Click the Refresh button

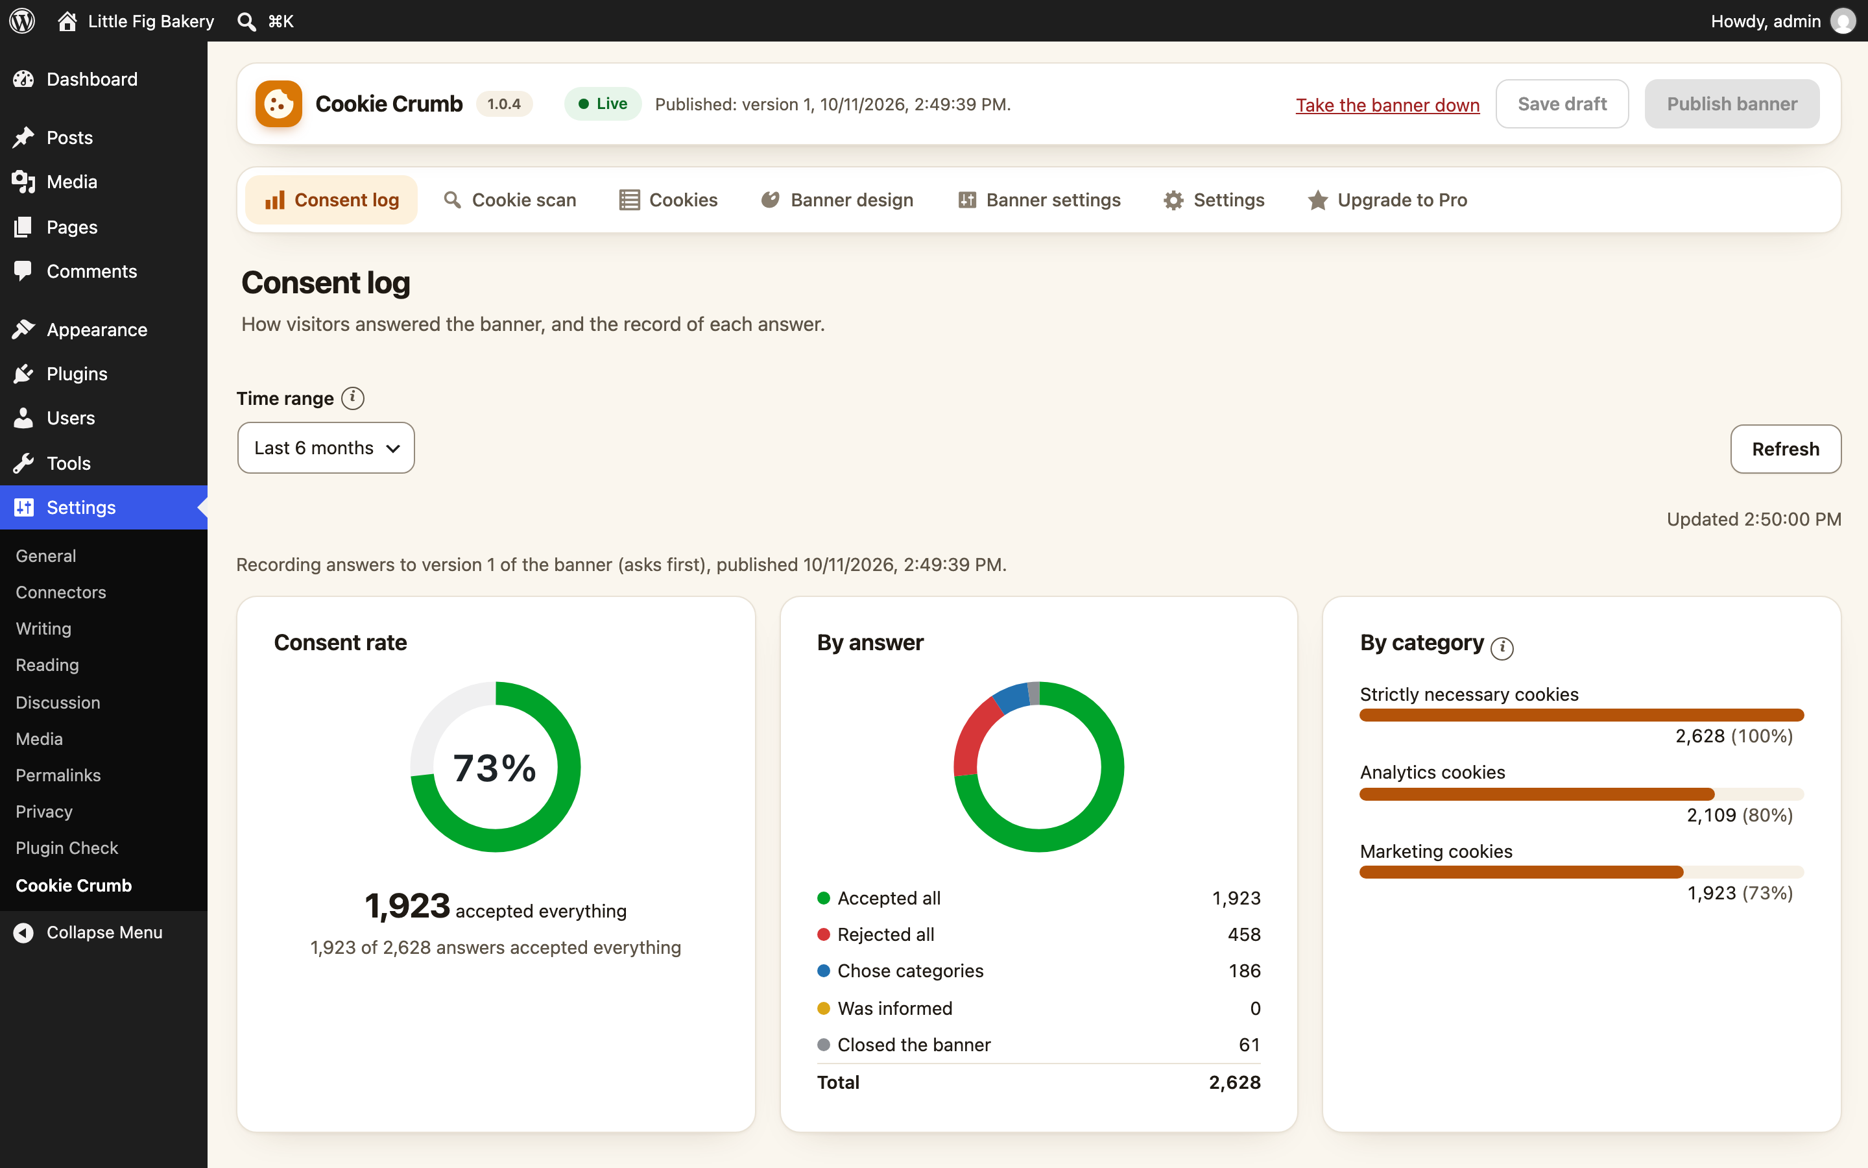point(1786,449)
